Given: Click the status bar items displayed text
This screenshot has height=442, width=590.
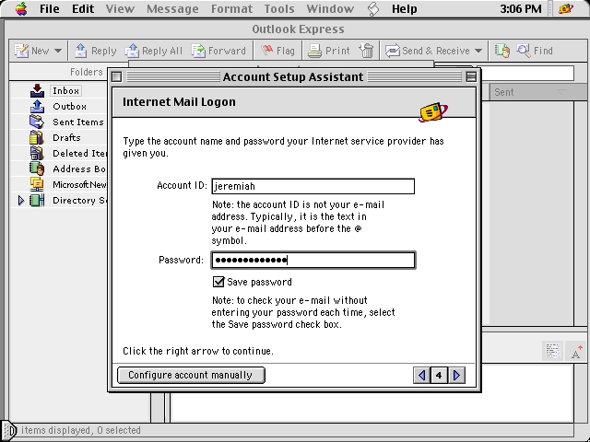Looking at the screenshot, I should 80,430.
